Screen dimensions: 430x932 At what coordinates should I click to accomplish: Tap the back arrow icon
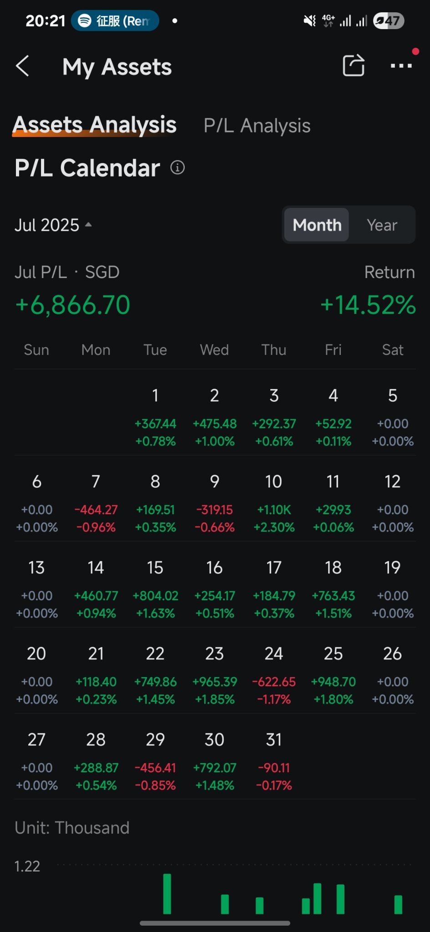pyautogui.click(x=22, y=66)
